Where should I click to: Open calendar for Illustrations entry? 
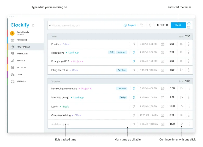click(x=163, y=52)
